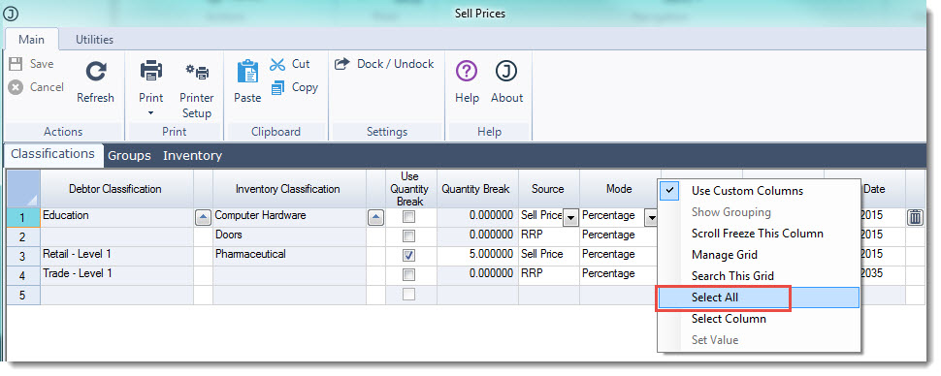Image resolution: width=941 pixels, height=376 pixels.
Task: Expand the Print dropdown arrow
Action: tap(150, 112)
